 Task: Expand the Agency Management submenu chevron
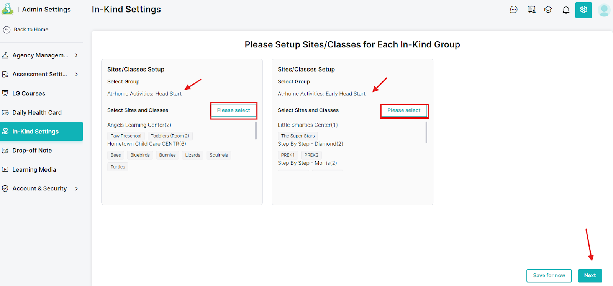[77, 55]
